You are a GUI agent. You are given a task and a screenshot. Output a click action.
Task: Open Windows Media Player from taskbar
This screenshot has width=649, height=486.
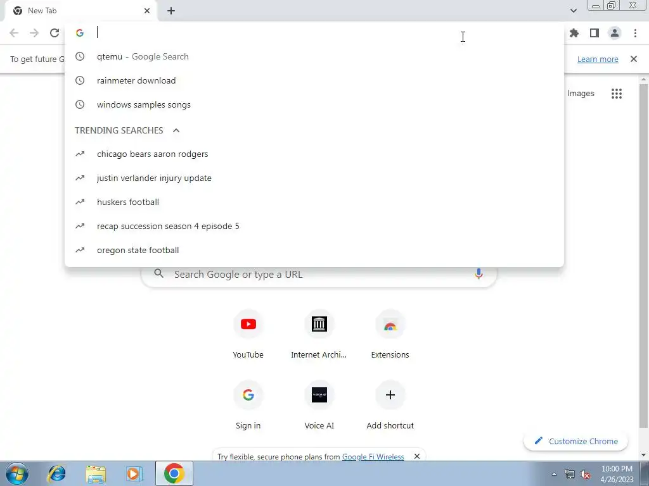(134, 473)
